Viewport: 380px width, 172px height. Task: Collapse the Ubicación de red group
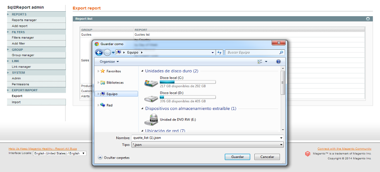click(x=142, y=131)
